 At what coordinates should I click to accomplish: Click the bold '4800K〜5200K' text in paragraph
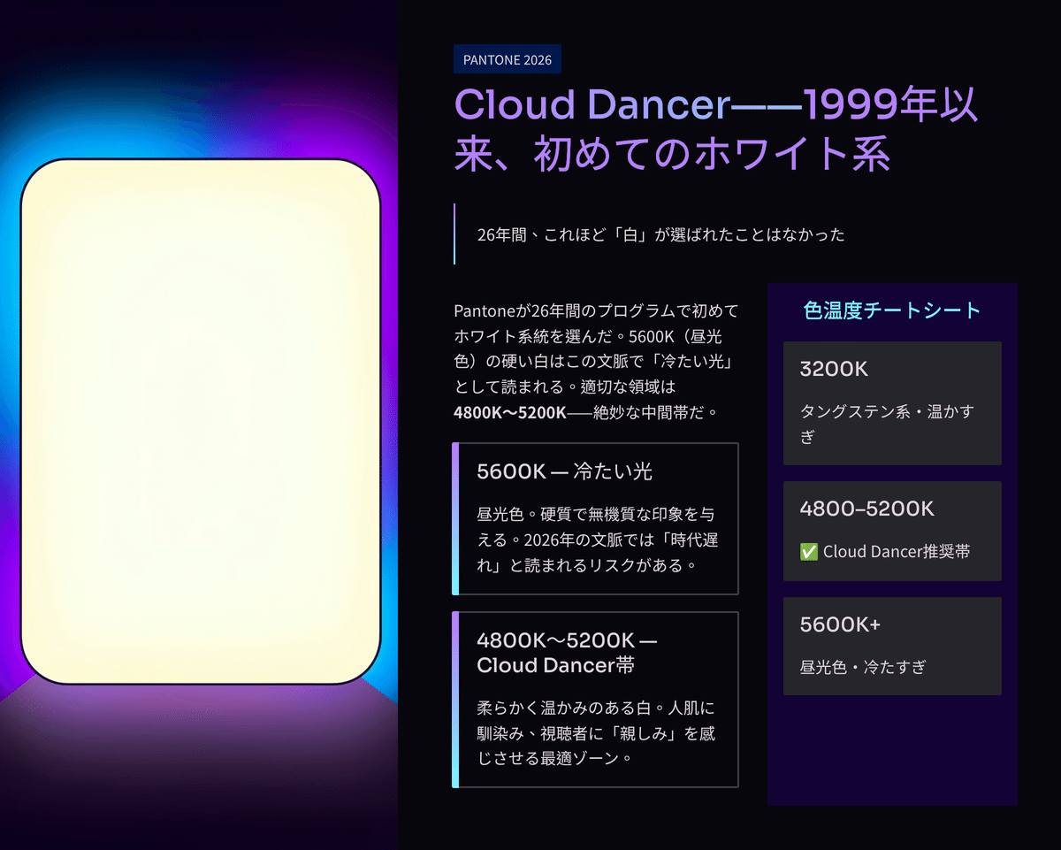pos(510,413)
